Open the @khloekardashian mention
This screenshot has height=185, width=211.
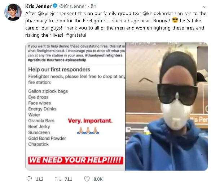pyautogui.click(x=163, y=14)
